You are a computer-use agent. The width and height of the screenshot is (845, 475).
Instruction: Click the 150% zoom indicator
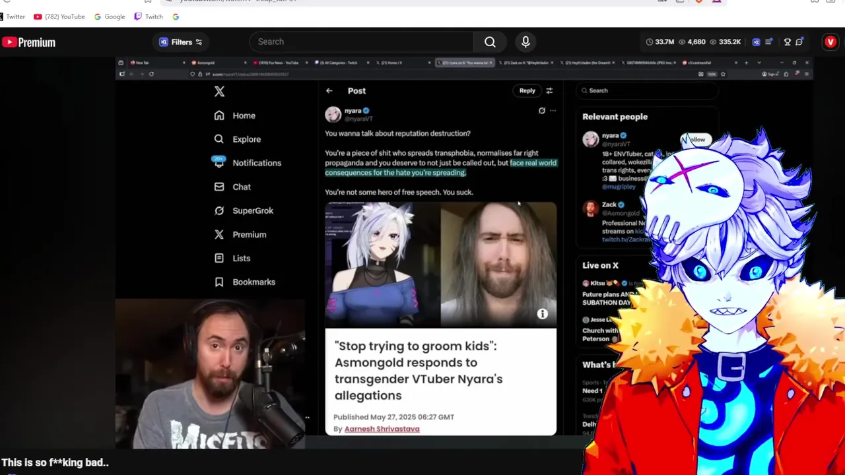coord(712,74)
